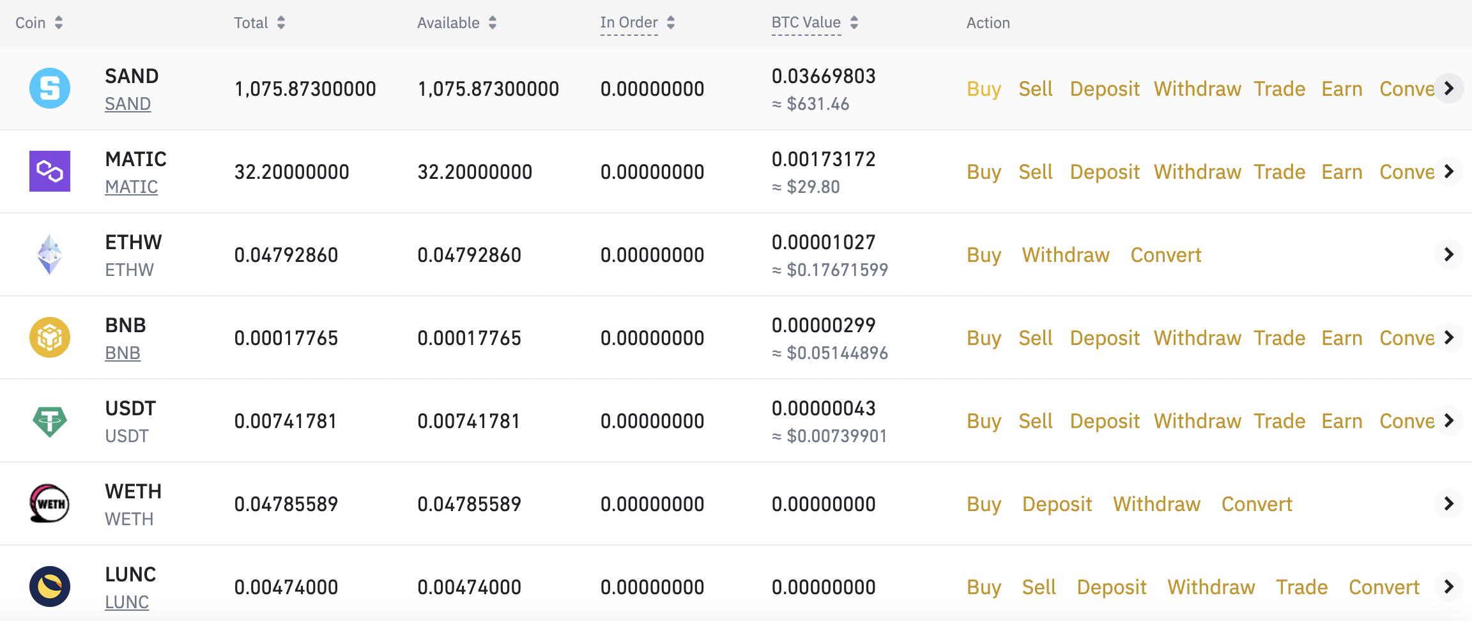Screen dimensions: 1472x621
Task: Open Earn for BNB
Action: tap(1342, 338)
